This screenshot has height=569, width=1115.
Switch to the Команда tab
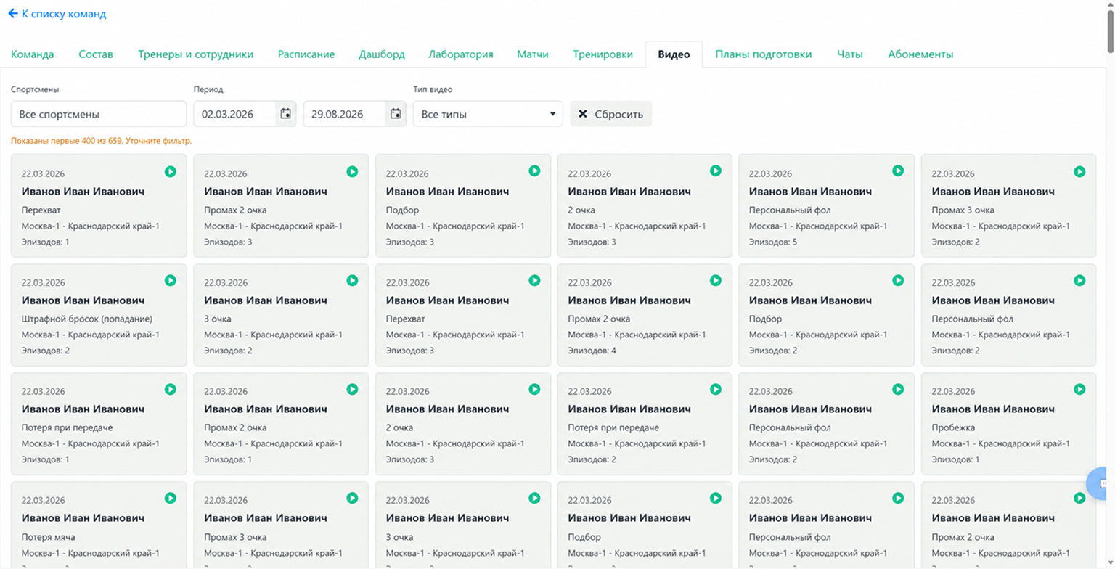33,54
